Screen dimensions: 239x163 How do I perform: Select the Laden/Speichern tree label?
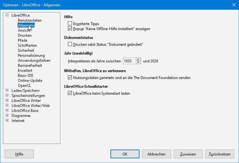pos(25,91)
